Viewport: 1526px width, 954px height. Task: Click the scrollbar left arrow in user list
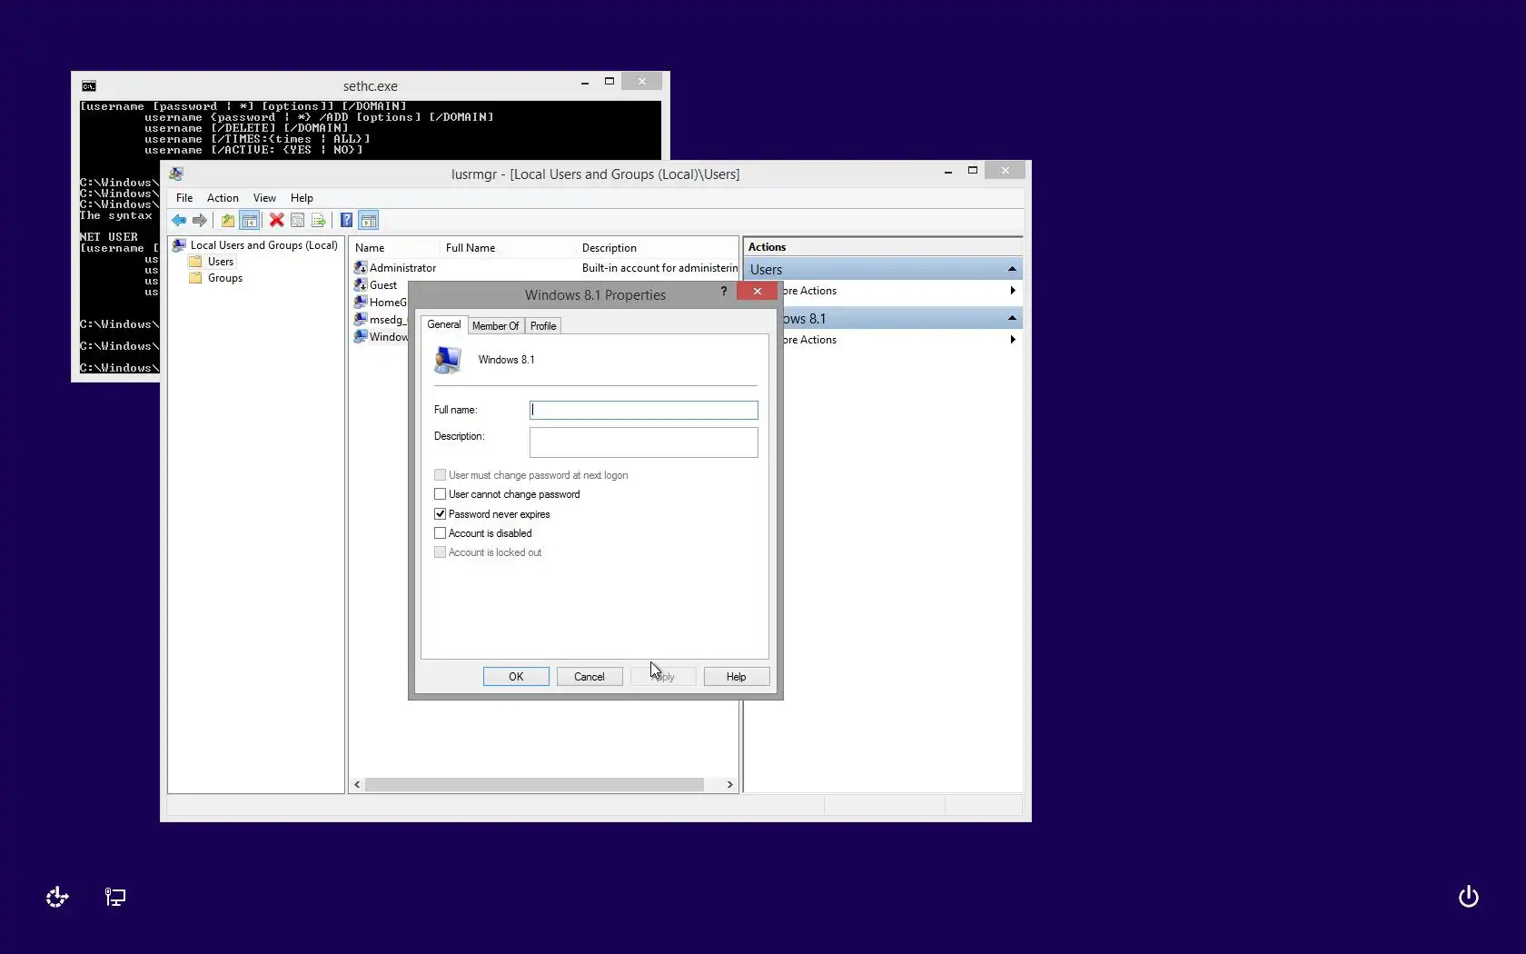pyautogui.click(x=357, y=784)
